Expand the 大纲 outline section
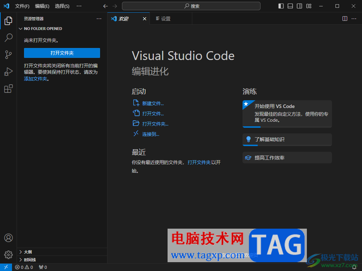 tap(28, 252)
